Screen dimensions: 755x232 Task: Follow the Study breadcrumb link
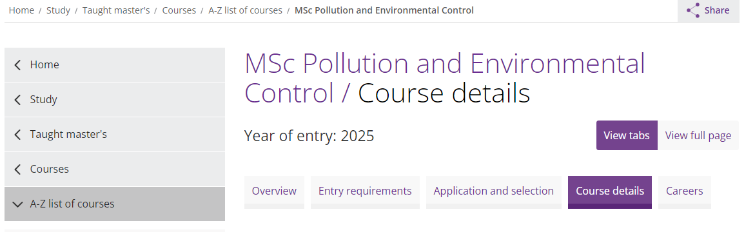coord(58,10)
